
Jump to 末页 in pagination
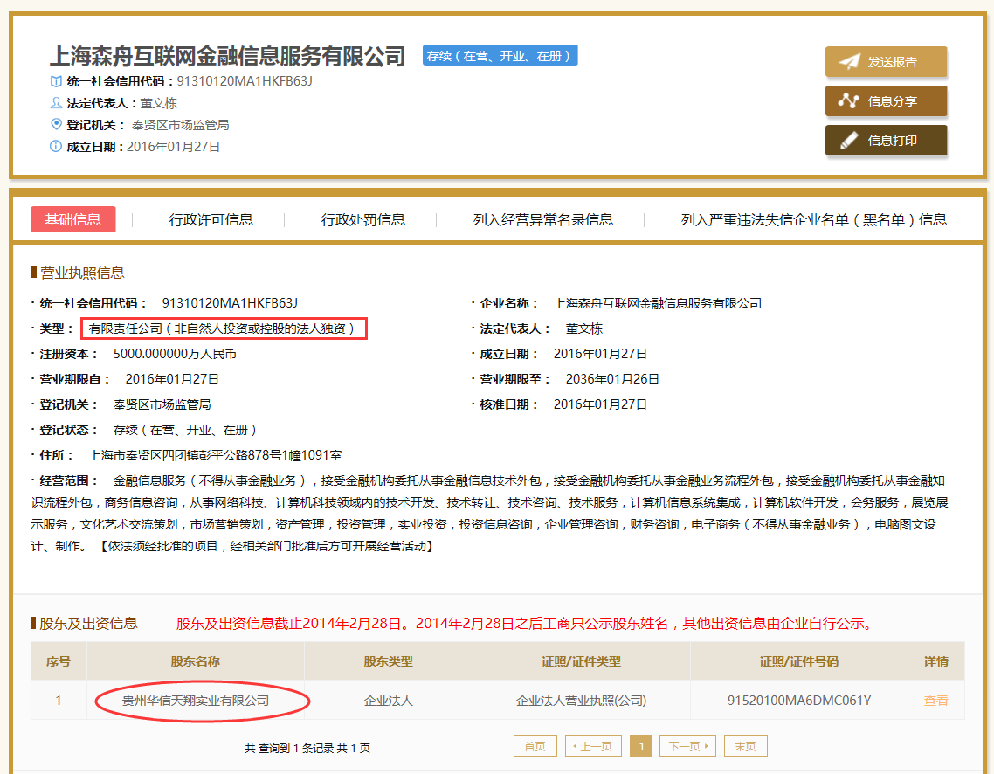pos(746,746)
